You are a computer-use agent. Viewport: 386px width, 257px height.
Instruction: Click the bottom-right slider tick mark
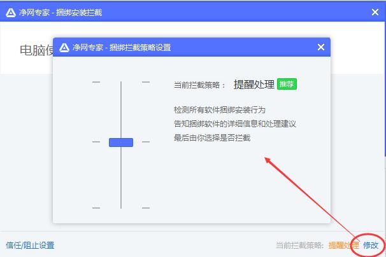click(145, 207)
